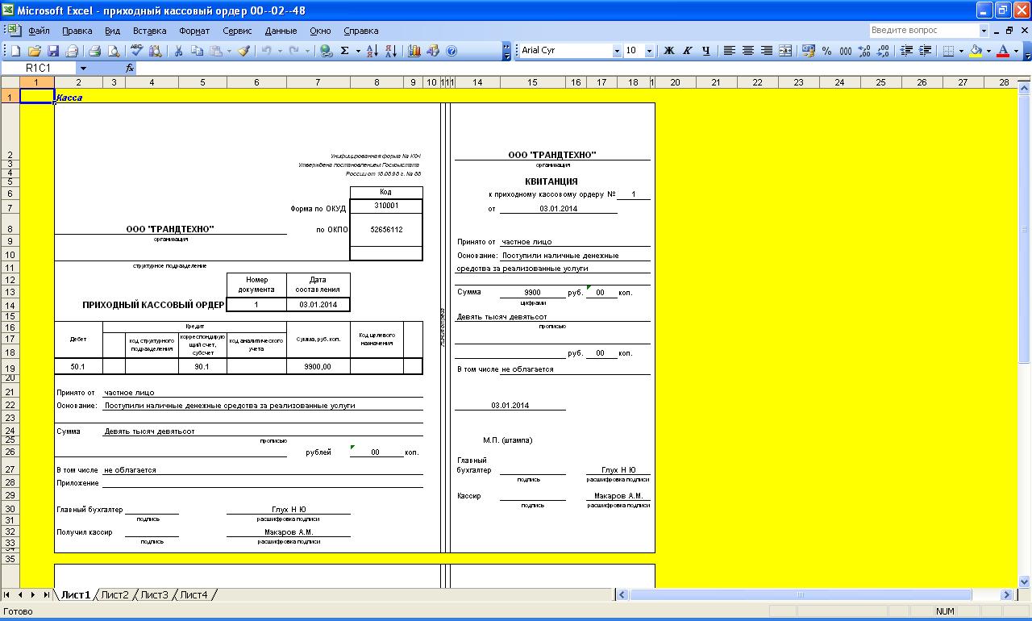Click the AutoSum sigma icon
This screenshot has width=1032, height=621.
click(x=345, y=51)
